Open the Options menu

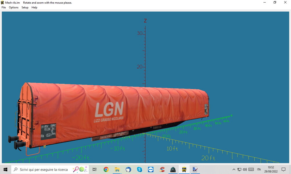click(14, 8)
